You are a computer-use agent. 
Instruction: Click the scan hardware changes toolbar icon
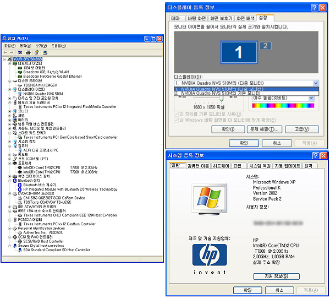click(x=45, y=52)
